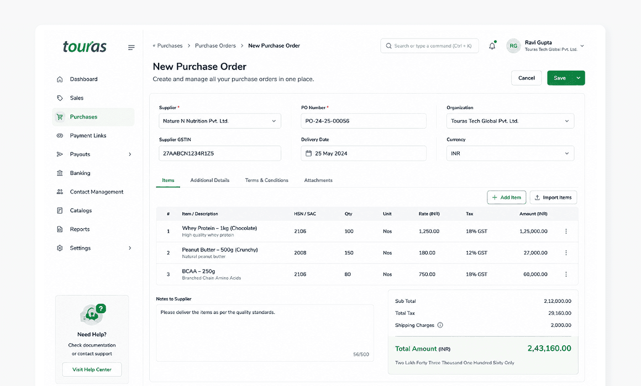
Task: Open row menu for Peanut Butter item
Action: [566, 253]
